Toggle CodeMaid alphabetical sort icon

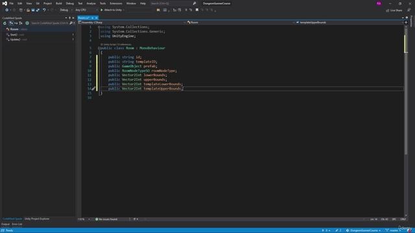click(16, 23)
